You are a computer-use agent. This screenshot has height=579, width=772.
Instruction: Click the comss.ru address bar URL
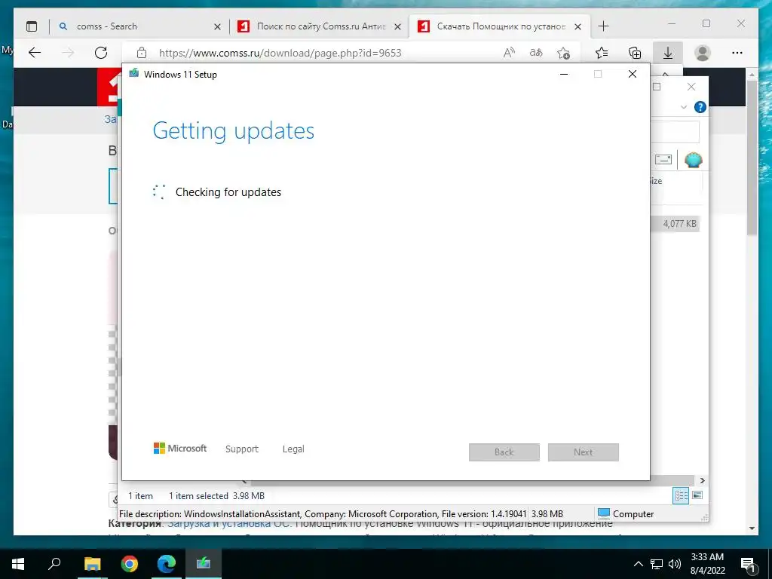click(x=280, y=54)
